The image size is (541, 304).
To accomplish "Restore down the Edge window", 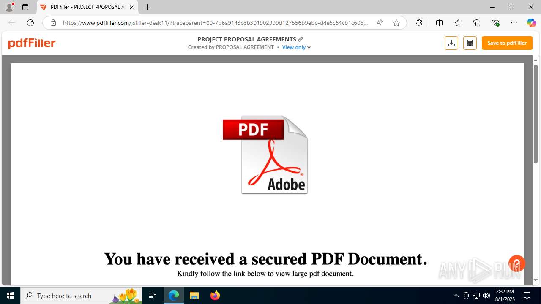I will 512,7.
